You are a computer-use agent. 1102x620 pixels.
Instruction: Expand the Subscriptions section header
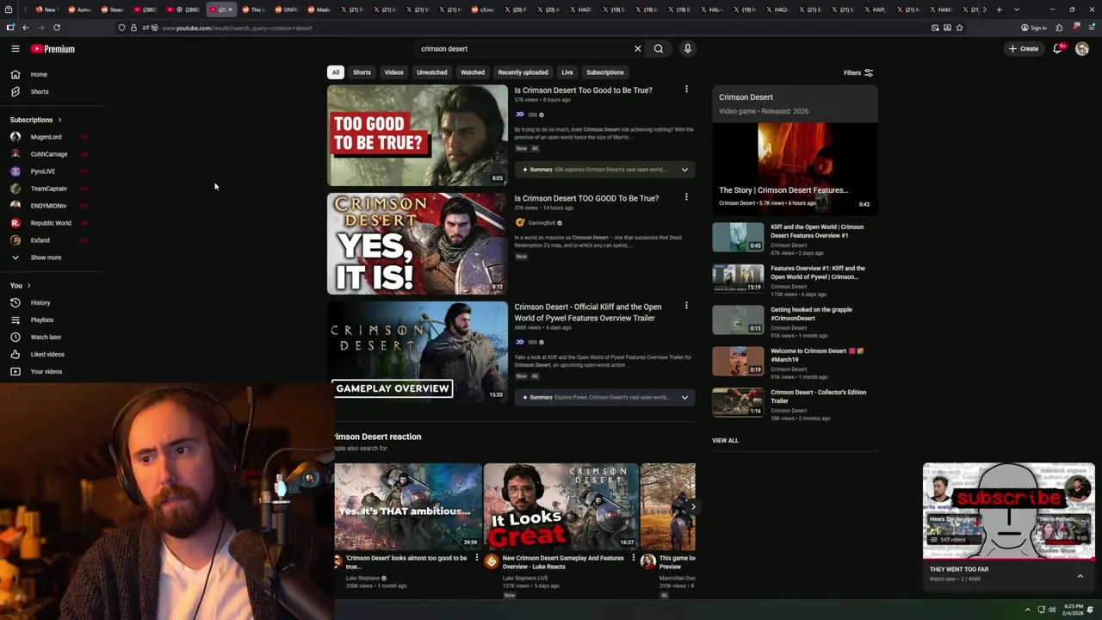(35, 120)
